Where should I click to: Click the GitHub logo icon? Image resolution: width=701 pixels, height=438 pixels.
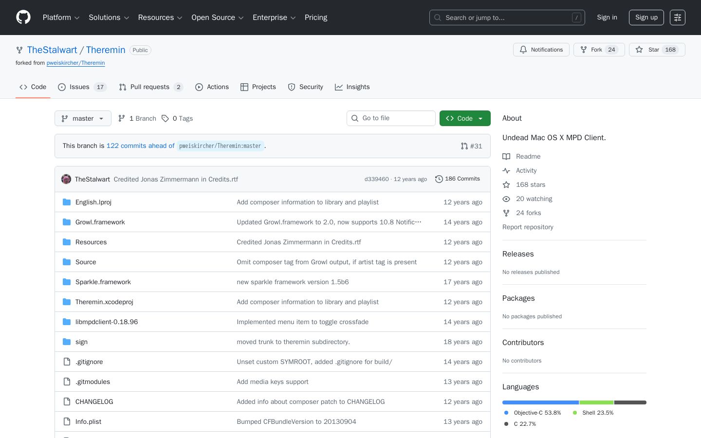23,18
